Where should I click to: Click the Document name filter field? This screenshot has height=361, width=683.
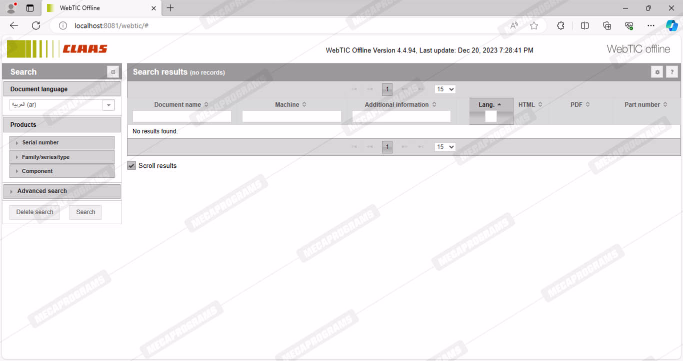pos(182,116)
